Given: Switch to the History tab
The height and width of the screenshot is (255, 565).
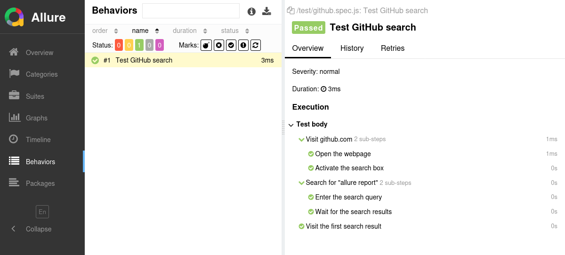Looking at the screenshot, I should tap(352, 48).
